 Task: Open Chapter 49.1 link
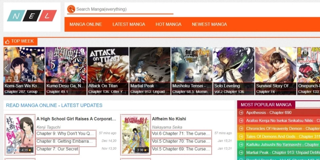(57, 92)
